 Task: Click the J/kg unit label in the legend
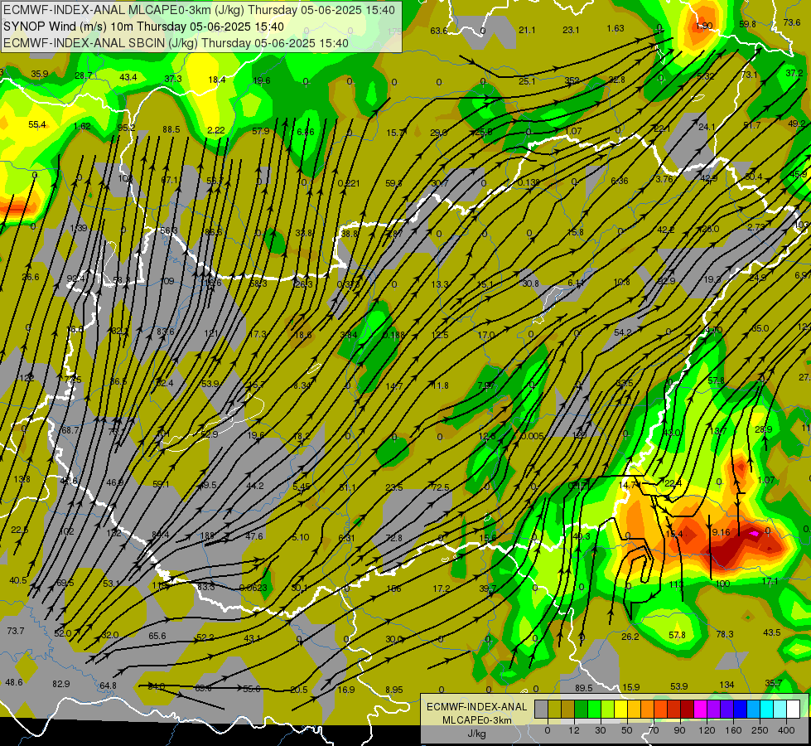point(476,734)
